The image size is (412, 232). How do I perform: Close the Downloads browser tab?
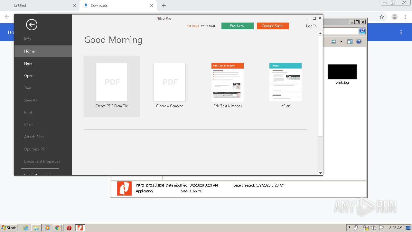(152, 5)
